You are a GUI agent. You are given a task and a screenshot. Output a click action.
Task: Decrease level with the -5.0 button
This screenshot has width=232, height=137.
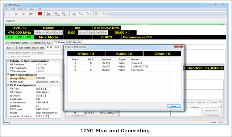[x=38, y=33]
